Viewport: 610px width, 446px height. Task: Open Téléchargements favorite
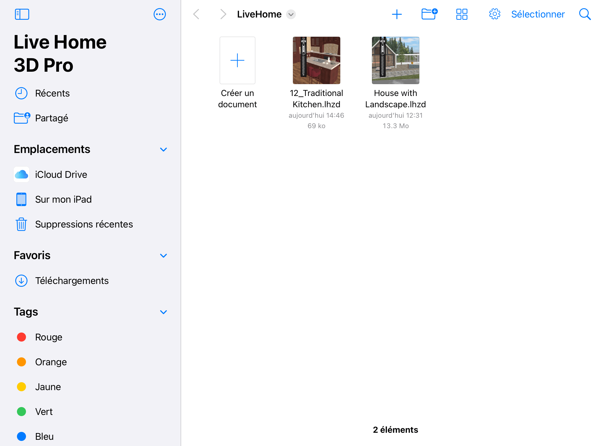90,281
